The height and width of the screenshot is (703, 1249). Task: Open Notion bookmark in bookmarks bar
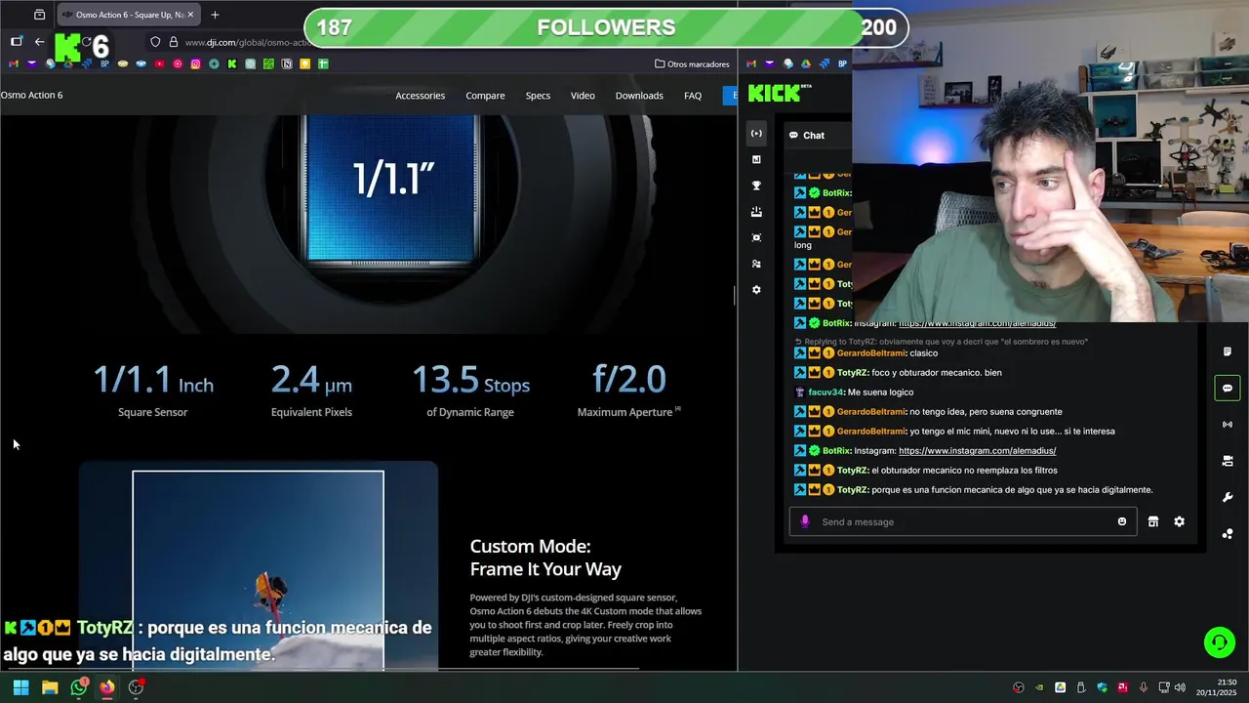tap(287, 63)
